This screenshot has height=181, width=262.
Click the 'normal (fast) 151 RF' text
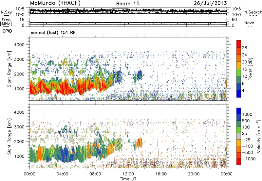53,32
